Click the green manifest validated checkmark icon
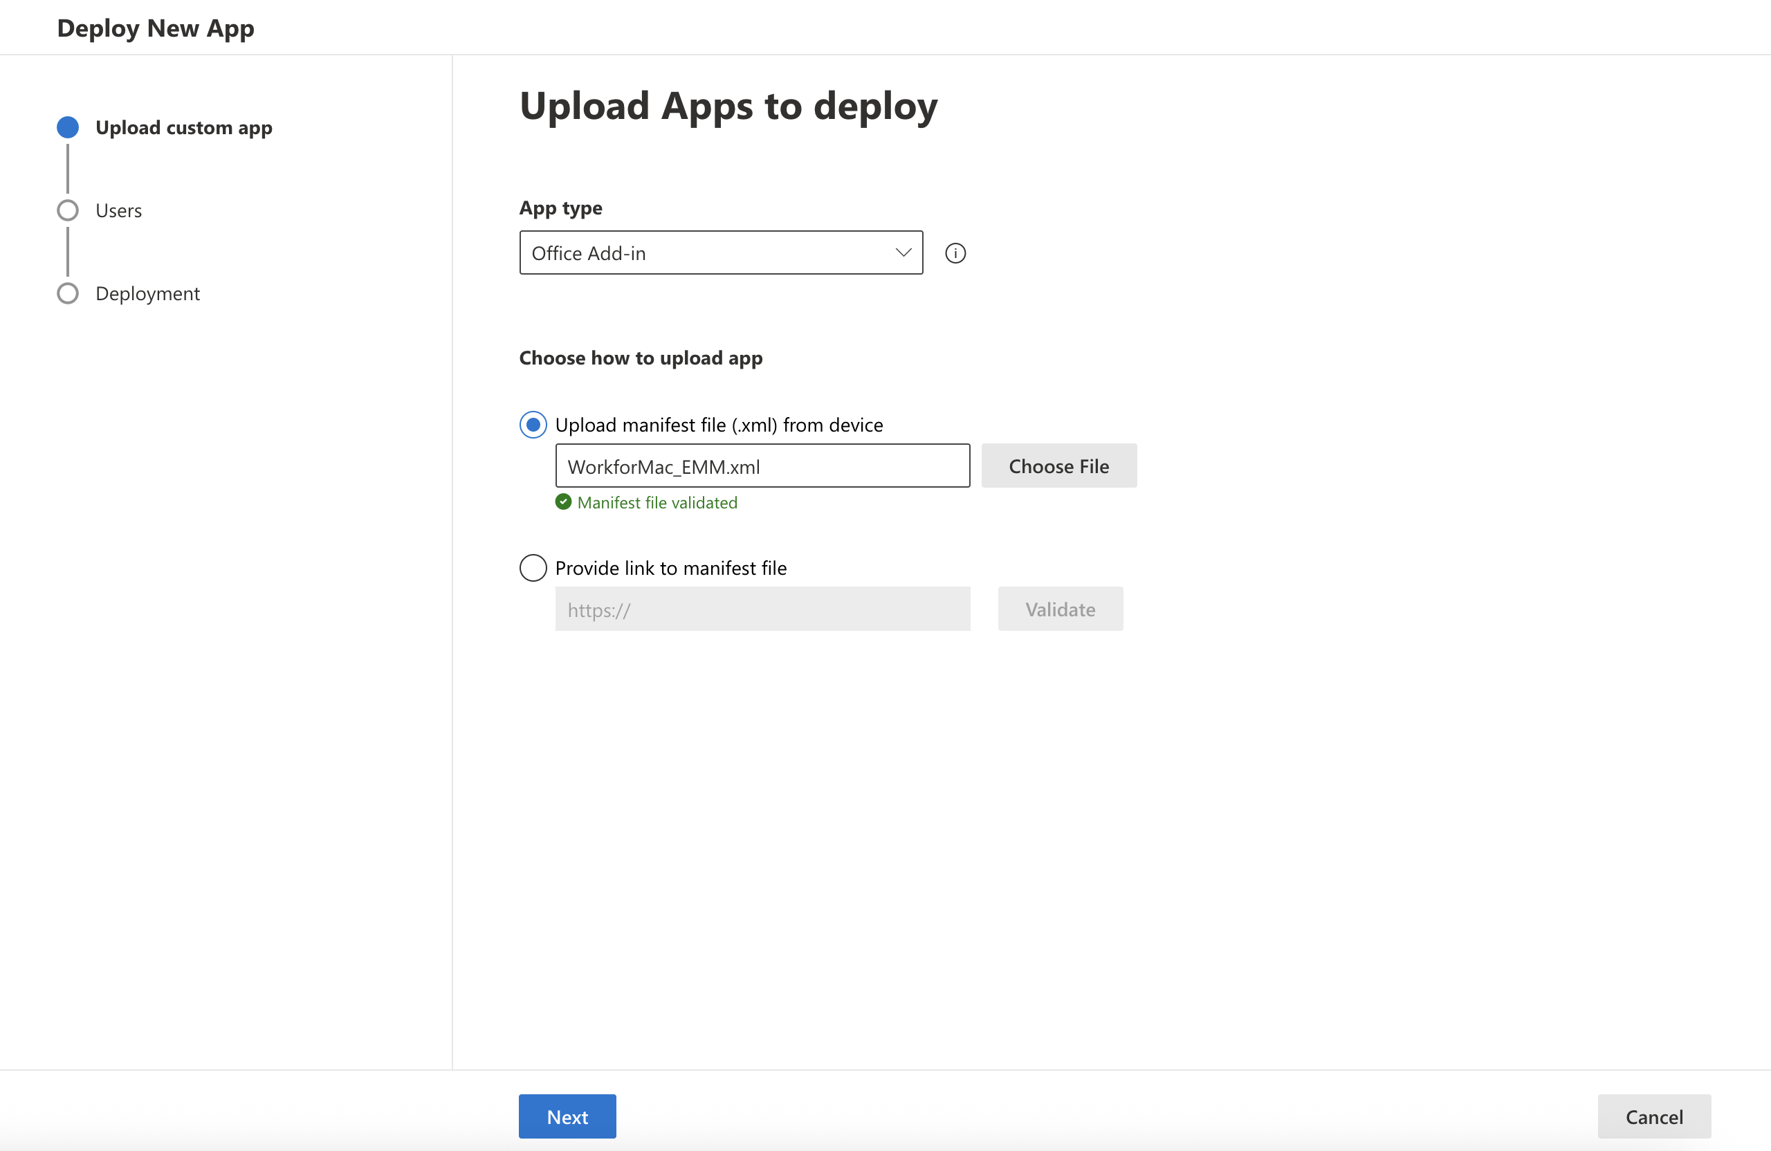 pyautogui.click(x=563, y=502)
